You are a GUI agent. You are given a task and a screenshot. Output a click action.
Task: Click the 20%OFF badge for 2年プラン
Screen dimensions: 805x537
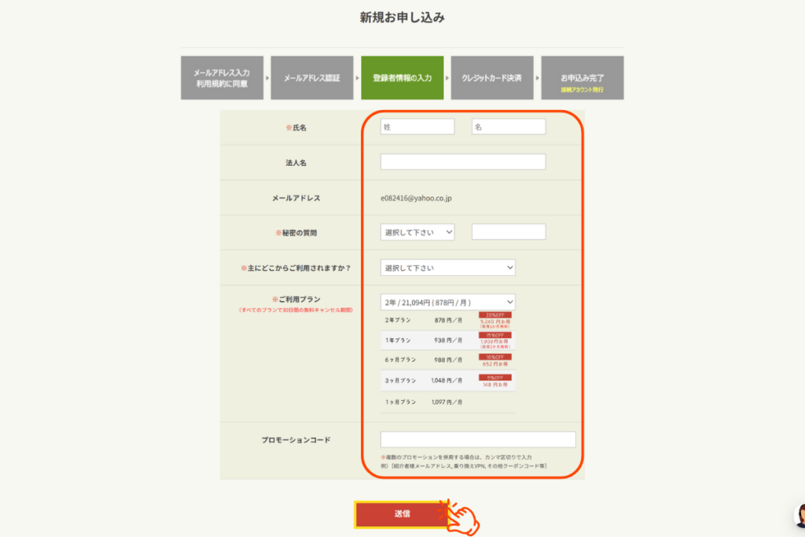coord(495,314)
